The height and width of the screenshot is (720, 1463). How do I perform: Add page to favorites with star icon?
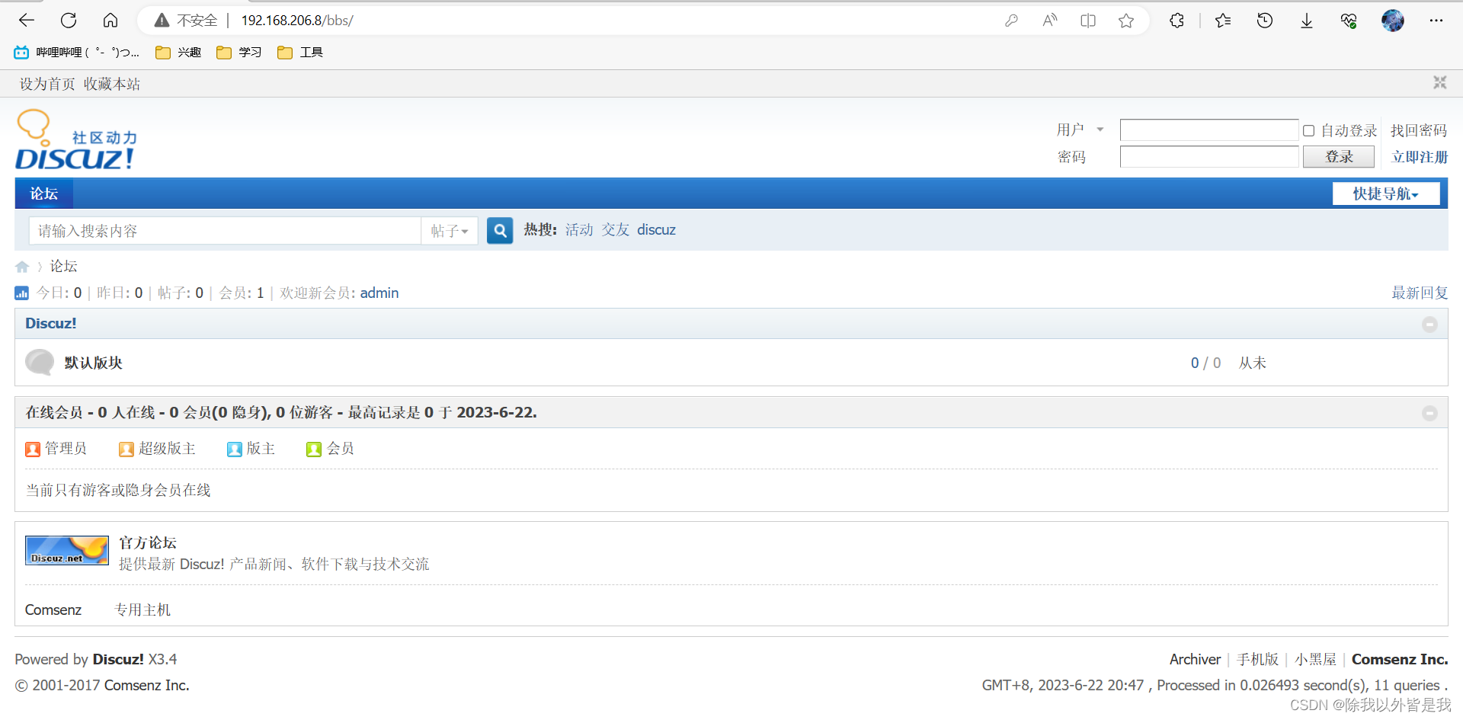click(x=1126, y=21)
